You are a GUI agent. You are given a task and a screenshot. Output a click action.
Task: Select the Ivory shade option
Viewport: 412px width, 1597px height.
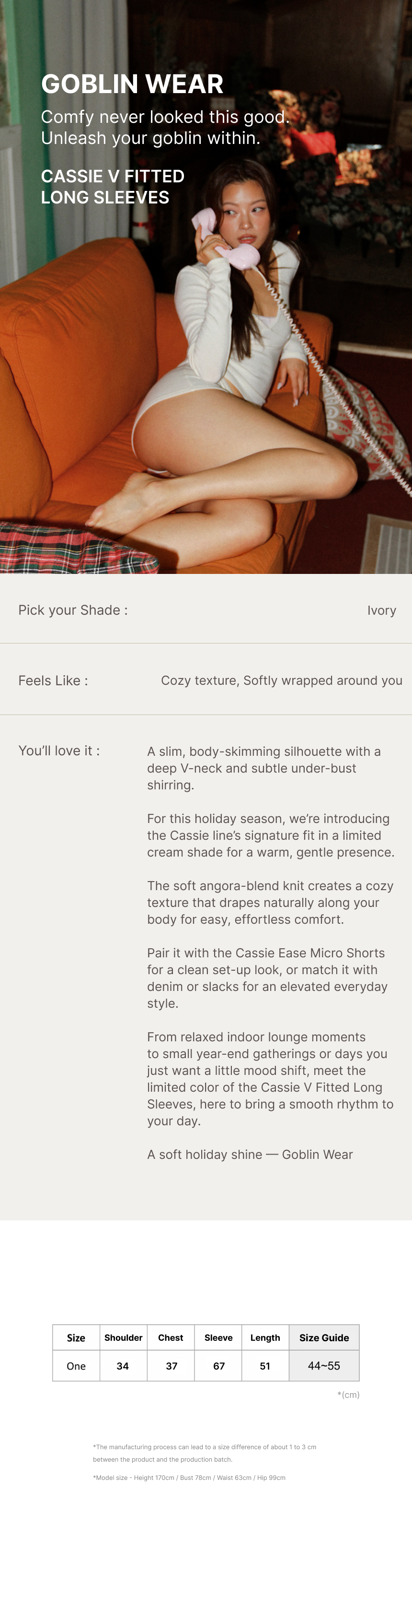381,611
